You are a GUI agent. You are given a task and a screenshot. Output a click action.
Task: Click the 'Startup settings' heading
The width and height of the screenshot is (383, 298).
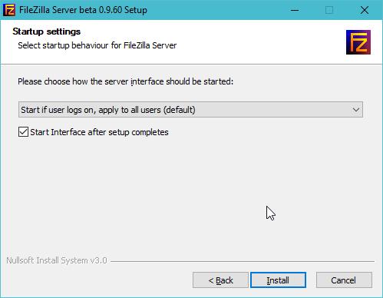coord(47,31)
